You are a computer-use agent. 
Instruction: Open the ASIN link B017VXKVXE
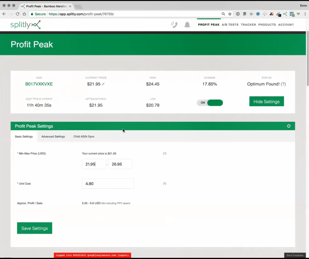click(39, 84)
